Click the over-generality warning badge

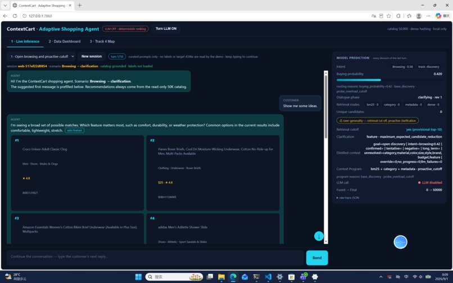[377, 121]
